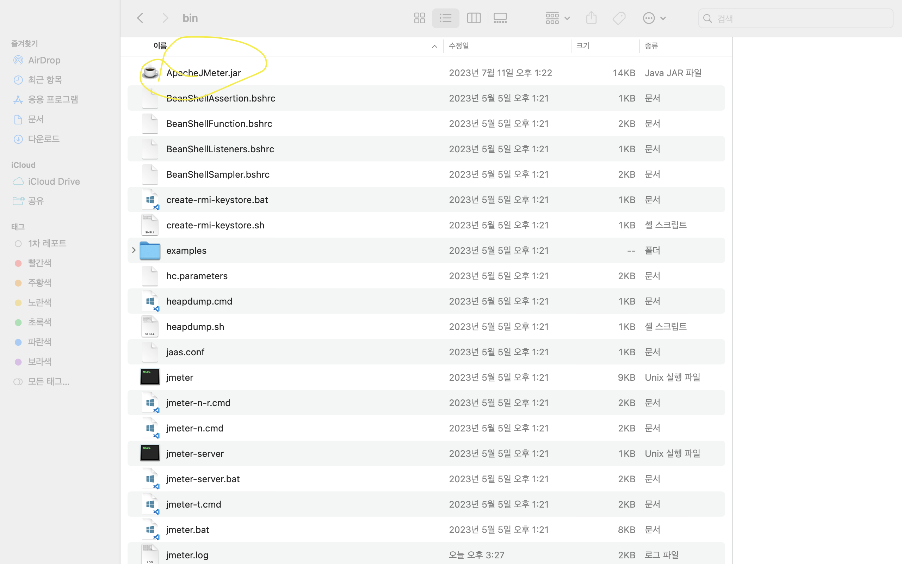Sort by the 수정일 column header
The width and height of the screenshot is (902, 564).
[x=459, y=46]
